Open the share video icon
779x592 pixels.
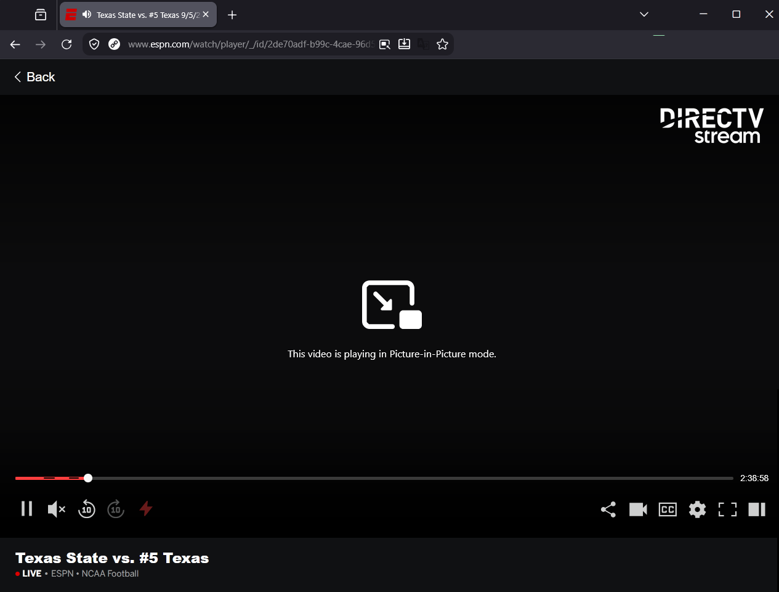click(608, 509)
